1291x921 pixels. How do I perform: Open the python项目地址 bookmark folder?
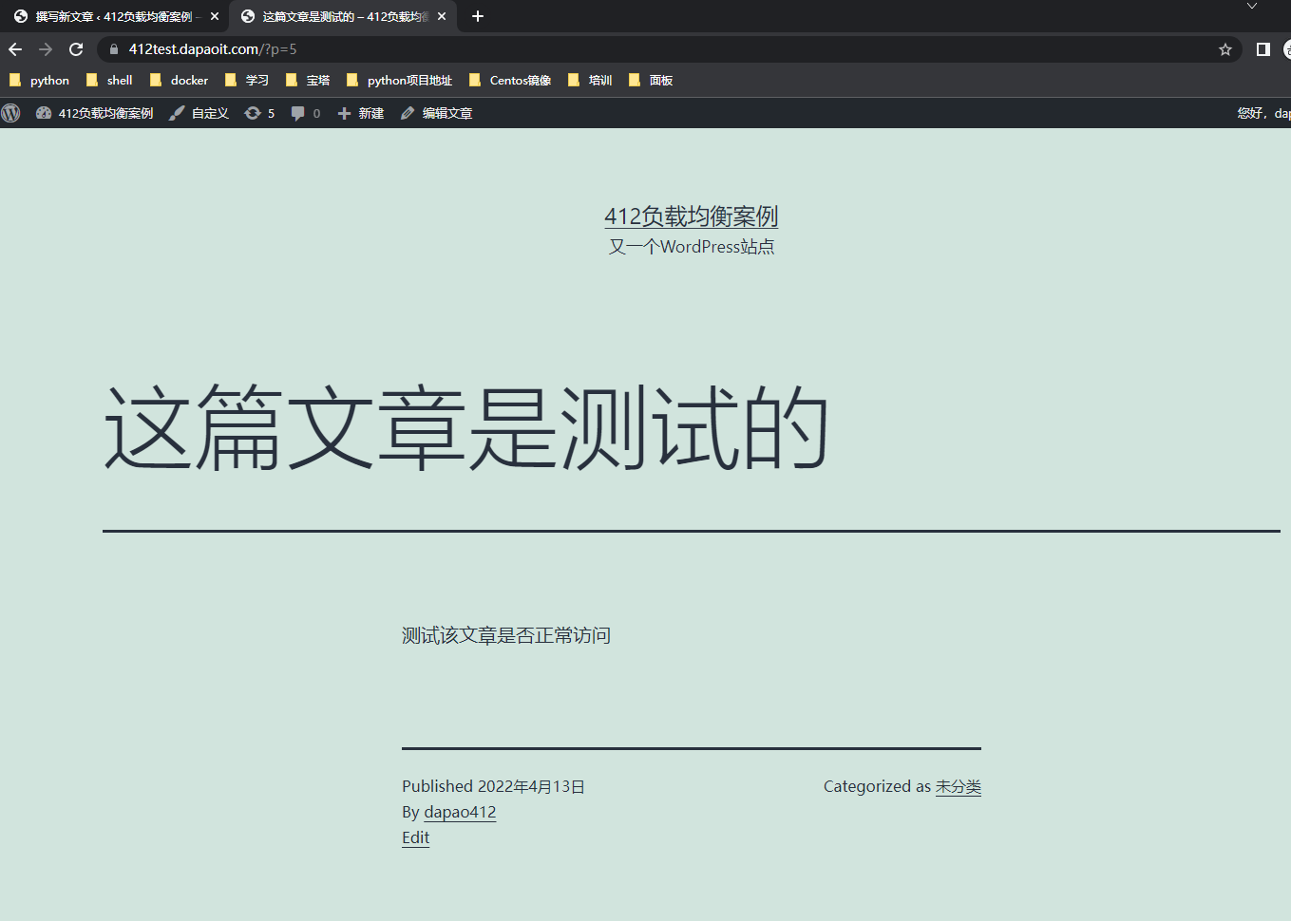click(x=400, y=81)
